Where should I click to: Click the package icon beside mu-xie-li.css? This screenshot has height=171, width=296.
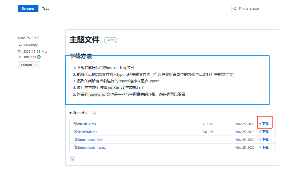75,124
